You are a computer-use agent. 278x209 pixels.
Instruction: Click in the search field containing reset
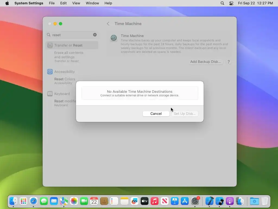point(72,35)
